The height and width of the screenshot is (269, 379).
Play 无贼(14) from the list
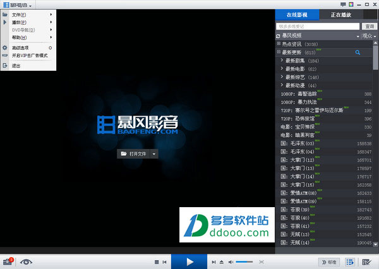point(324,242)
